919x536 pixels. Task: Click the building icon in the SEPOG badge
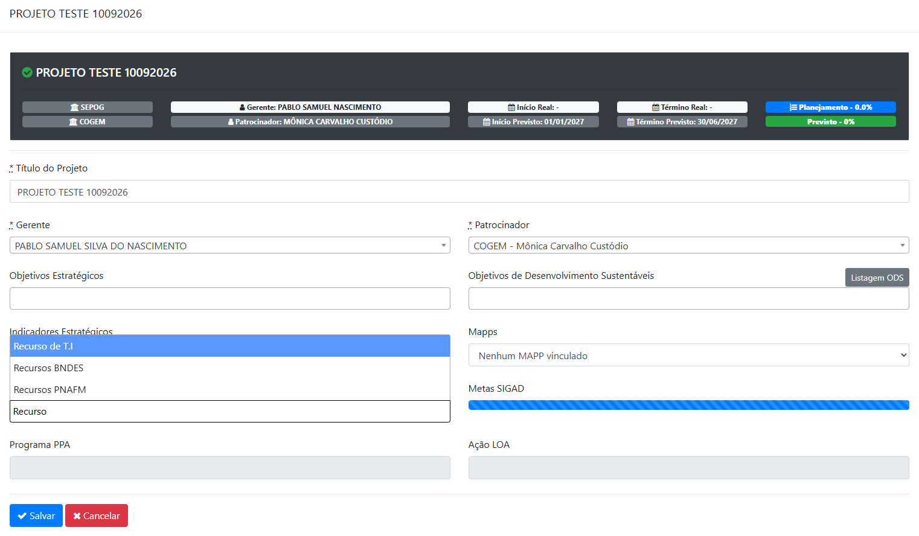[74, 107]
